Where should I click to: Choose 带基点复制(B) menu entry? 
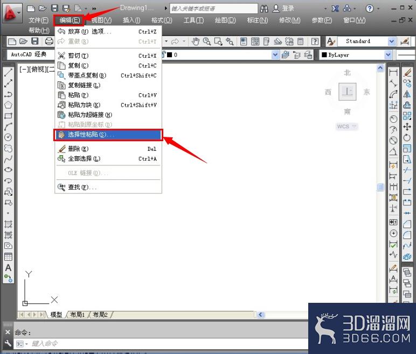coord(108,75)
